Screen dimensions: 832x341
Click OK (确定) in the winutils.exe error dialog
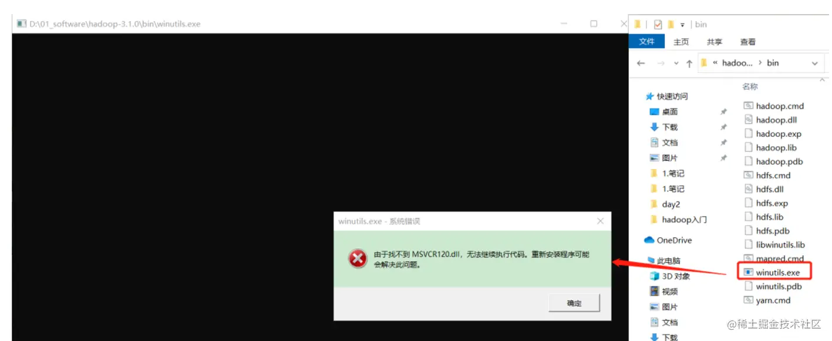click(574, 303)
